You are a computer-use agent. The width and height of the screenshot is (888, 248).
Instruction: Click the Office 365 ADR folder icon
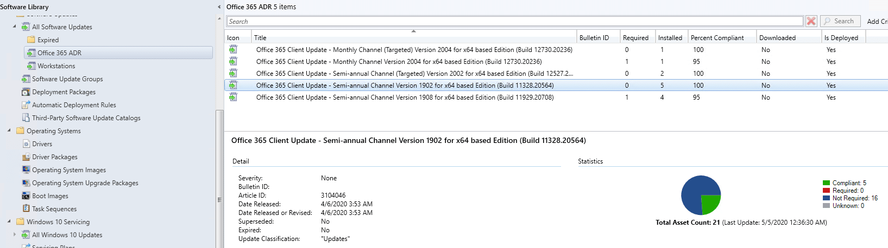coord(32,53)
